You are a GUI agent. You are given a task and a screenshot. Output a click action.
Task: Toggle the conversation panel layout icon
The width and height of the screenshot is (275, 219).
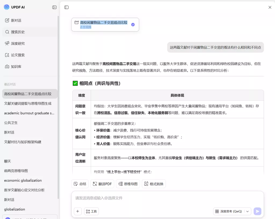pos(66,7)
